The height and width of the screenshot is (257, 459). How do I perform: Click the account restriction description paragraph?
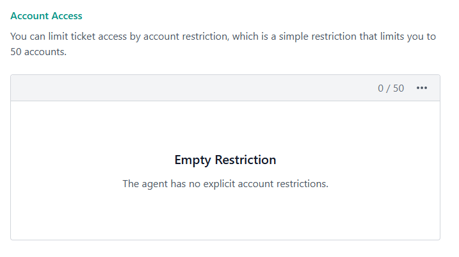click(x=223, y=44)
